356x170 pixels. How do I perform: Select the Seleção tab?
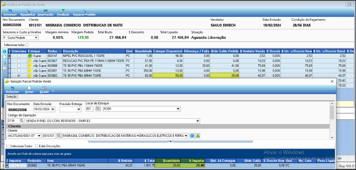tap(11, 96)
